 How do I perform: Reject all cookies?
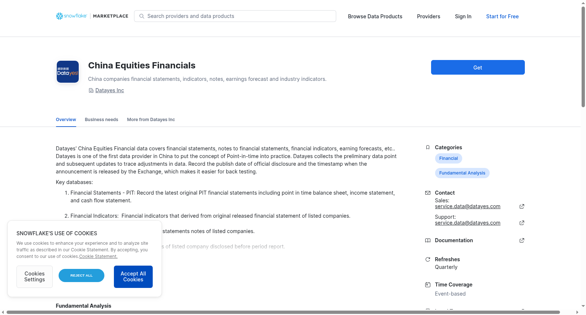click(81, 275)
